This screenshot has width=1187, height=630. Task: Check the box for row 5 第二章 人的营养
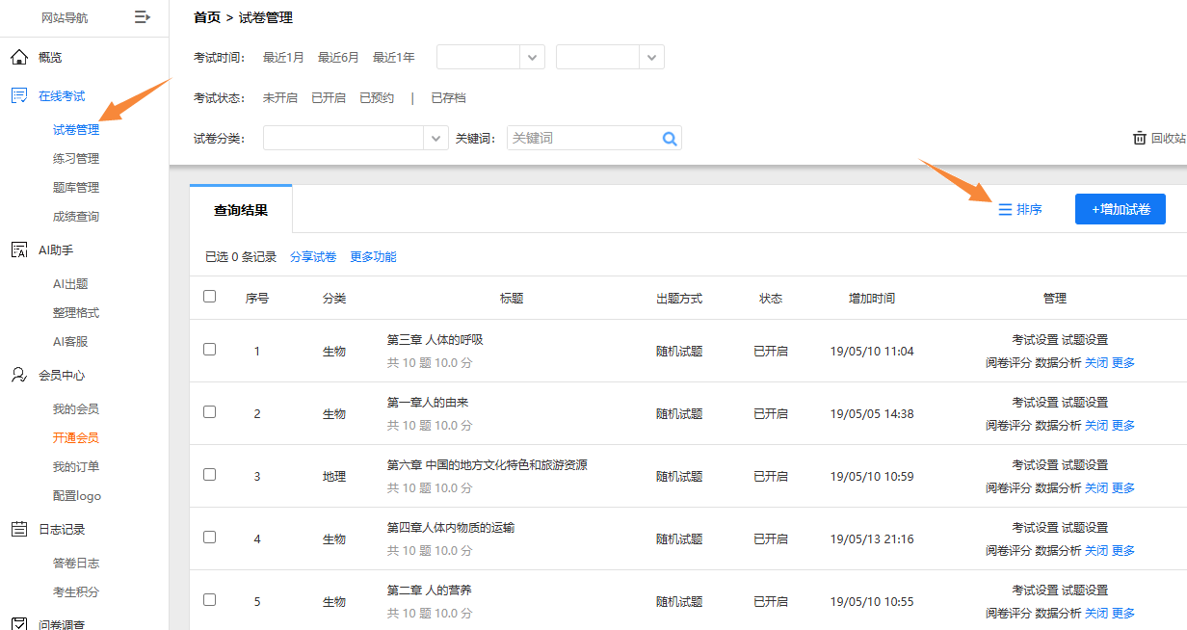pyautogui.click(x=210, y=600)
